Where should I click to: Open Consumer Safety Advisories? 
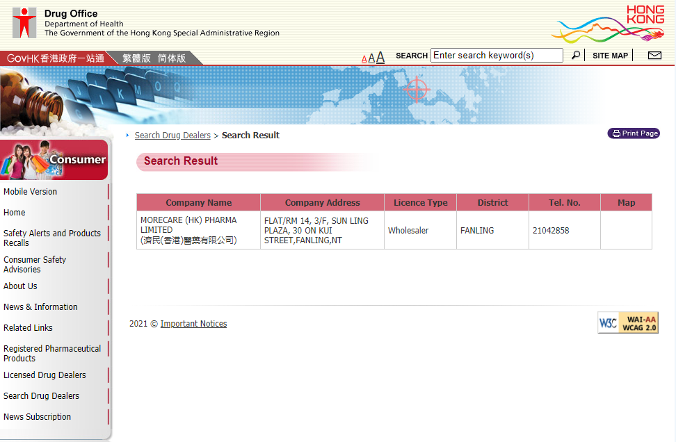click(35, 265)
